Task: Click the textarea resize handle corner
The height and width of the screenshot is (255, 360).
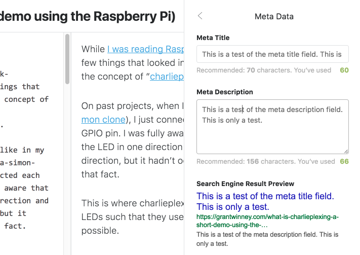Action: 346,151
